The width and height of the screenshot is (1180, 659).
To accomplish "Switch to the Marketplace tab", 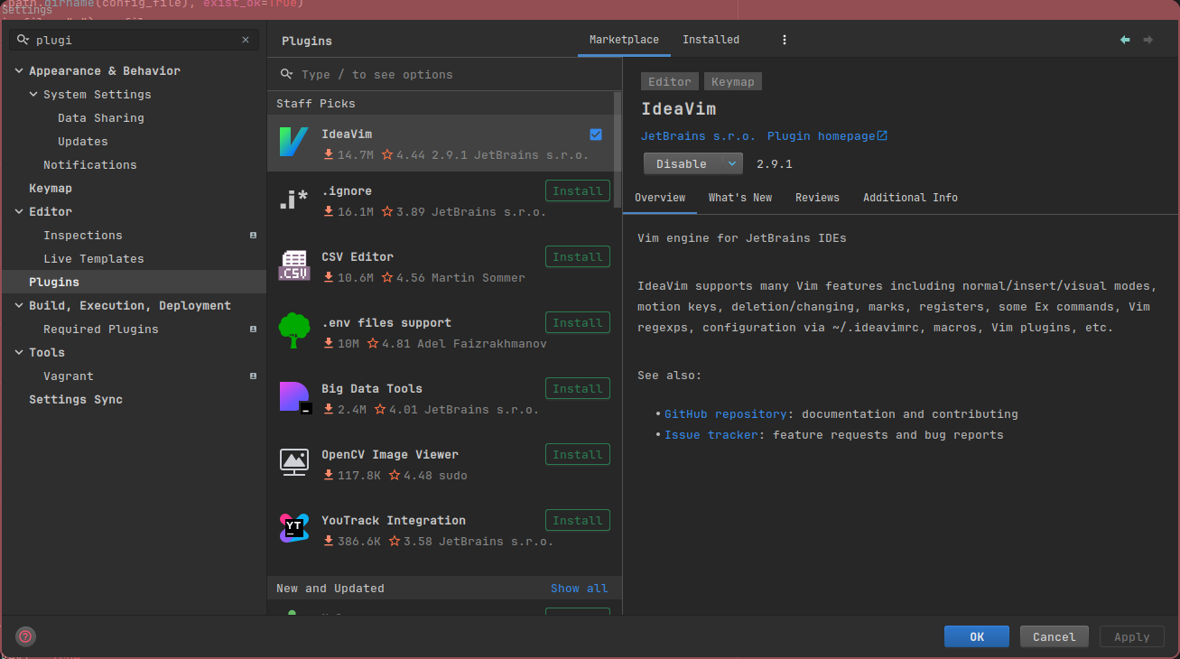I will 624,40.
